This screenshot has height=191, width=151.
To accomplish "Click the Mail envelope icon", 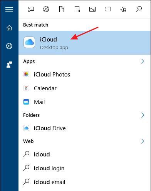I will click(26, 102).
